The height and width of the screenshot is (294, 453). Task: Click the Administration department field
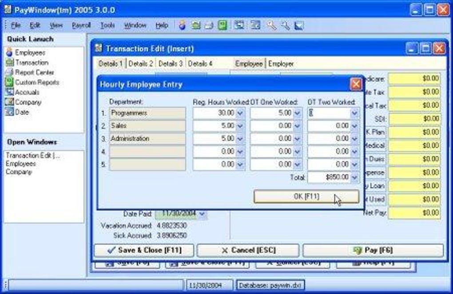[147, 139]
